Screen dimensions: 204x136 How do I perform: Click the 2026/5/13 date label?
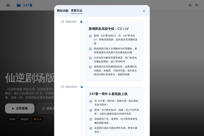click(x=71, y=22)
